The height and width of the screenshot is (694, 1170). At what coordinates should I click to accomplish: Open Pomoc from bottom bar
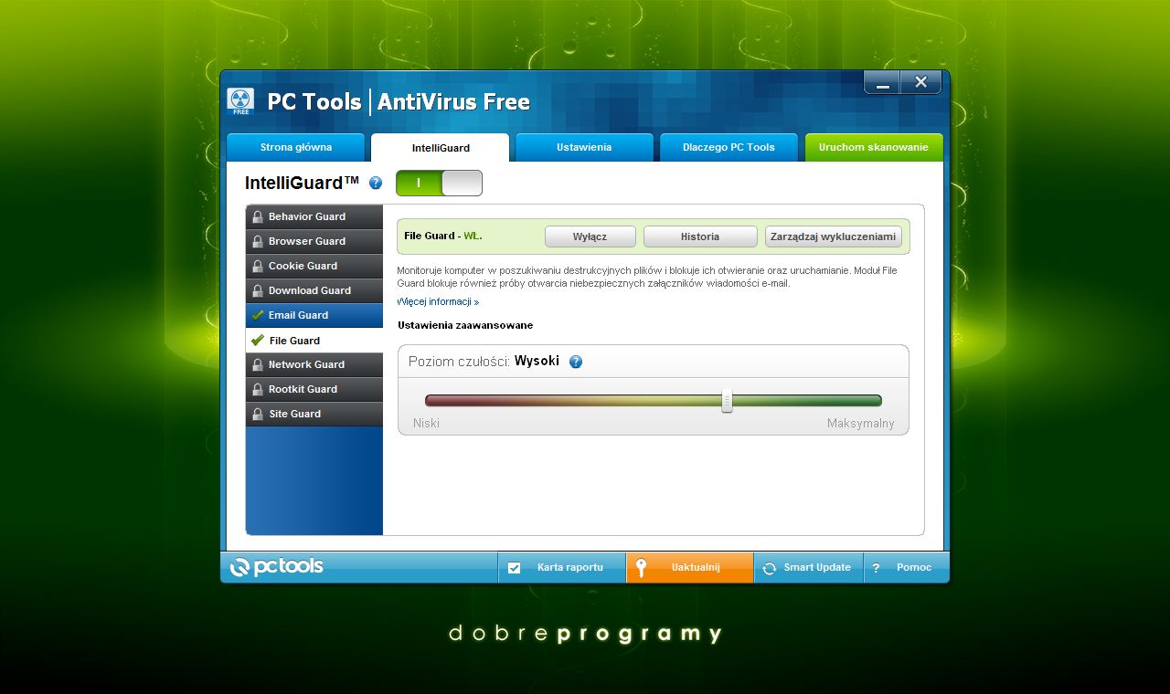[x=907, y=568]
